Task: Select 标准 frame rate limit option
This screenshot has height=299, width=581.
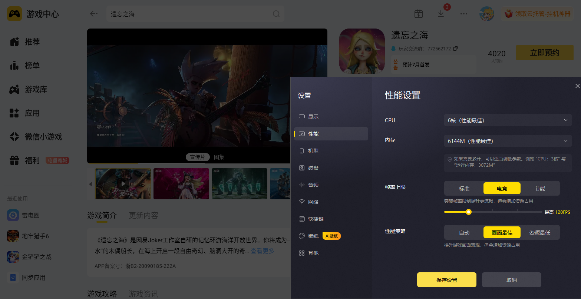Action: [x=464, y=189]
